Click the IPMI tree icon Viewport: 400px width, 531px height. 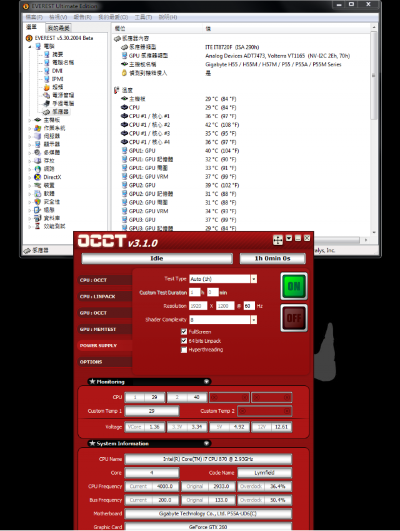[47, 79]
